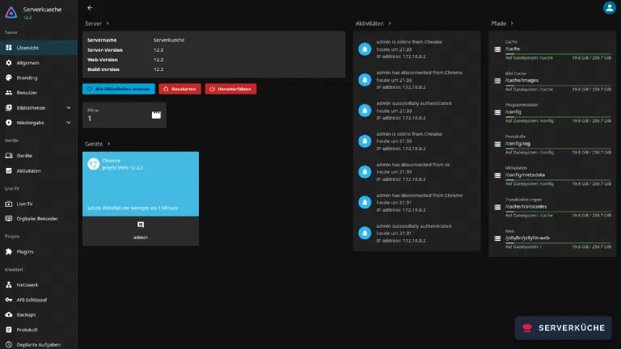Go to Plugins in the sidebar

(39, 252)
